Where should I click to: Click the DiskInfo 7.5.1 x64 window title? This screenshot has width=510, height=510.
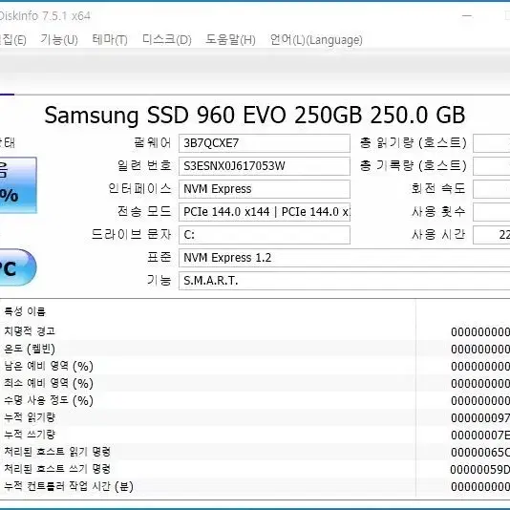[x=45, y=15]
